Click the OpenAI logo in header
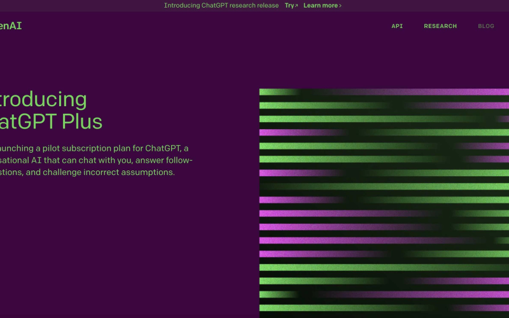509x318 pixels. pos(11,26)
